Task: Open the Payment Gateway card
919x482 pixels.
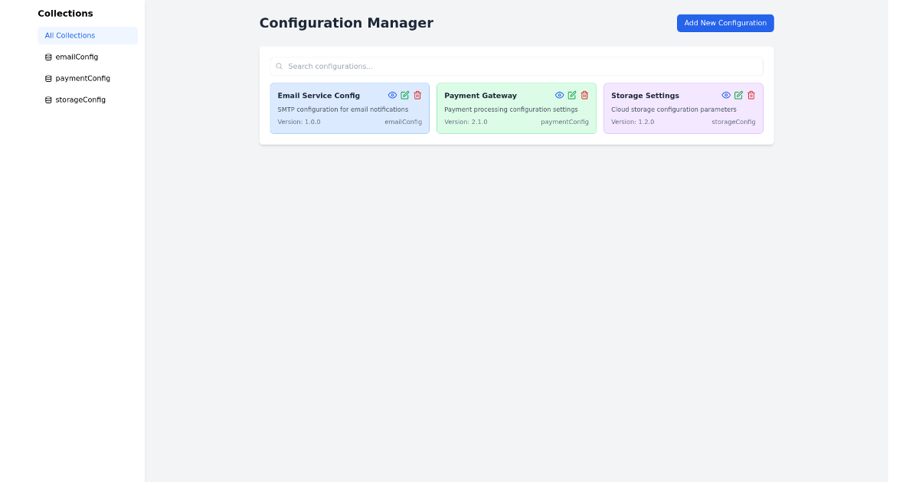Action: 516,108
